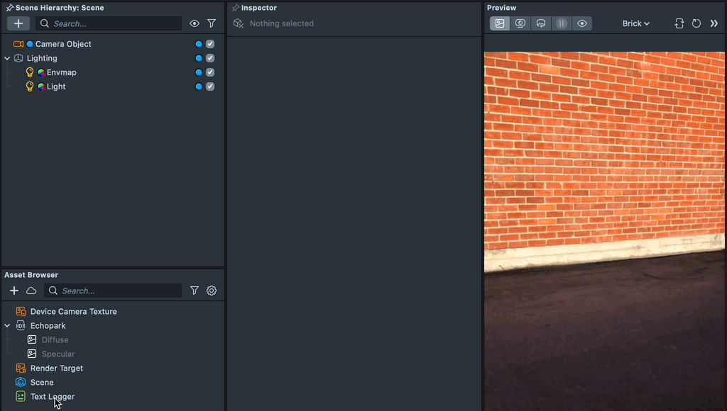Image resolution: width=727 pixels, height=411 pixels.
Task: Click the eye overlay icon in Preview panel
Action: (x=582, y=23)
